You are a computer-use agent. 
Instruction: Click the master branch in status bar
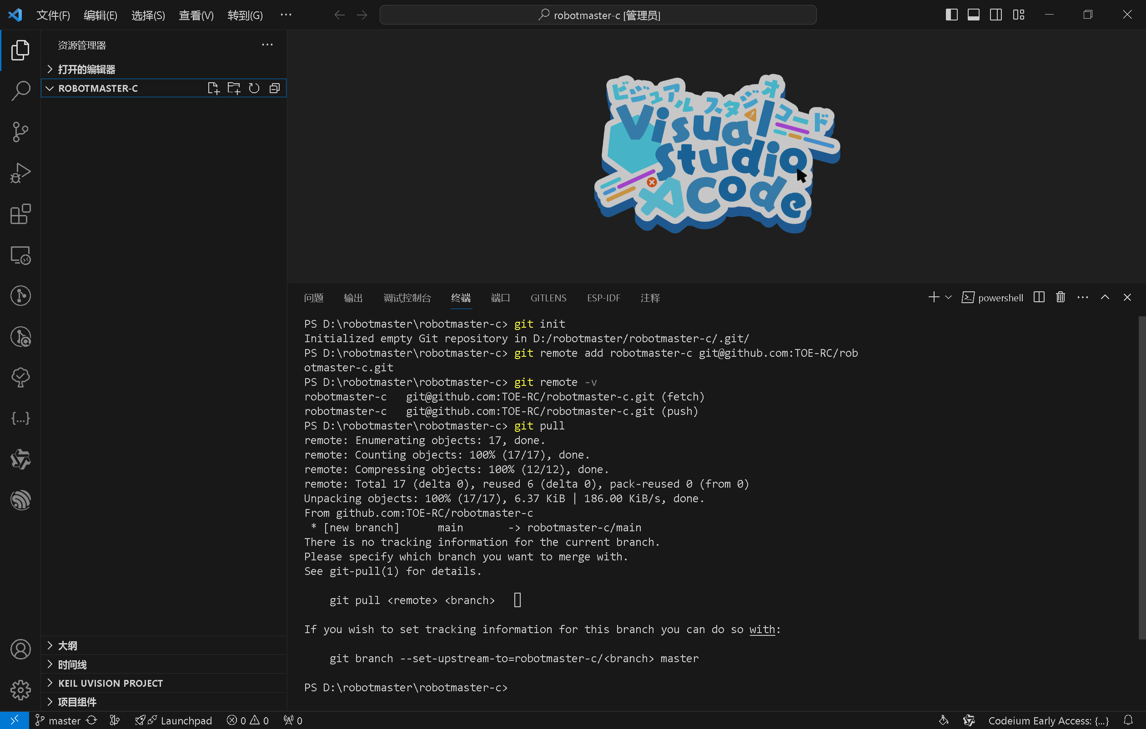coord(58,720)
